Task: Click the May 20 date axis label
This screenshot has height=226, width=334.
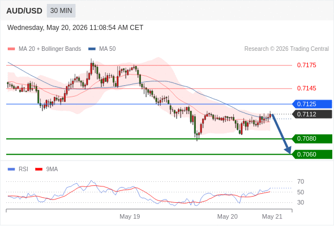Action: 227,216
